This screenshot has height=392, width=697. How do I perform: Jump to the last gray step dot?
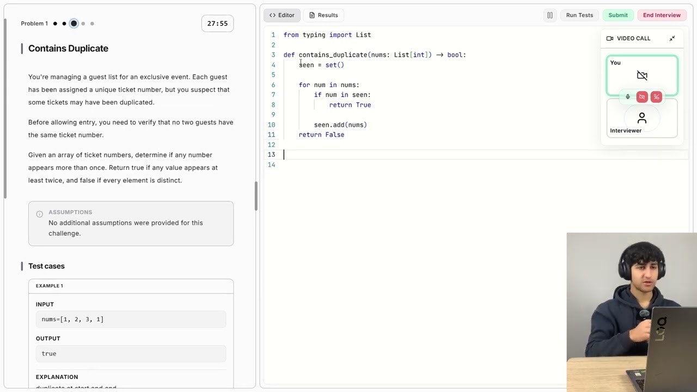(x=92, y=23)
